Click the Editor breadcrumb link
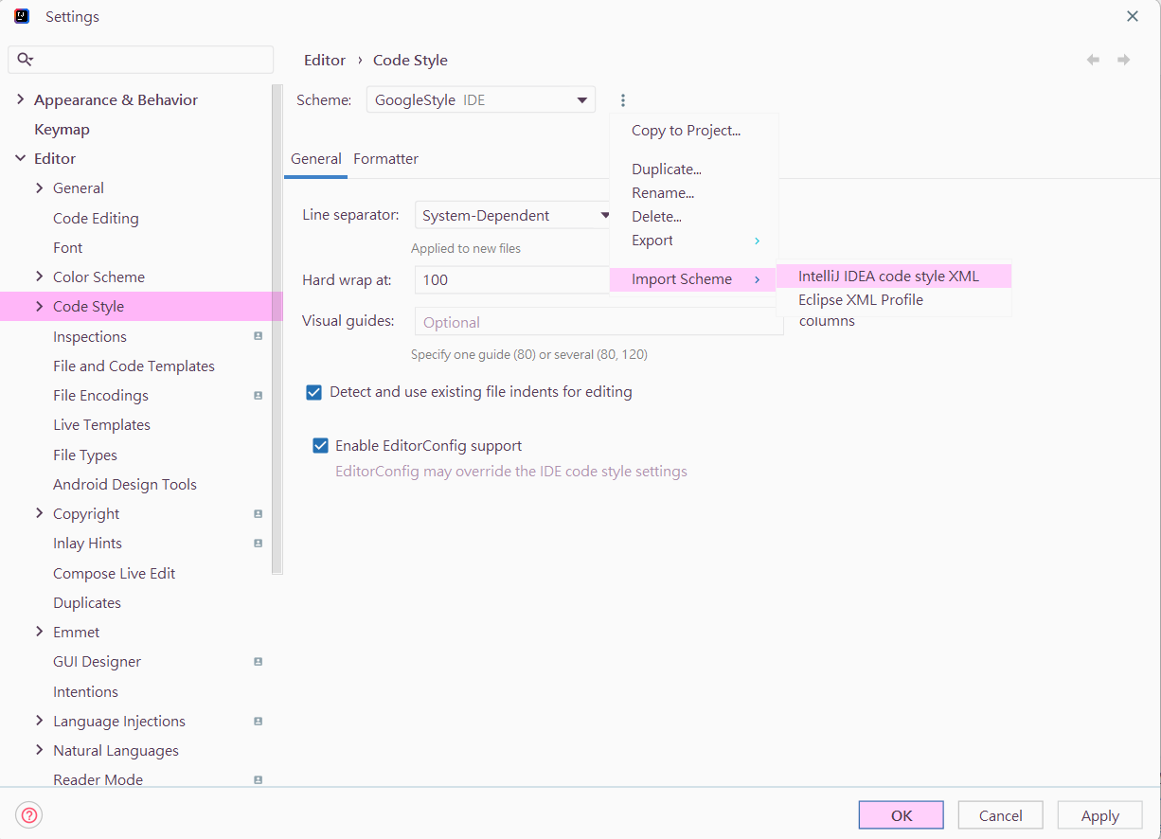Image resolution: width=1161 pixels, height=839 pixels. pos(325,60)
